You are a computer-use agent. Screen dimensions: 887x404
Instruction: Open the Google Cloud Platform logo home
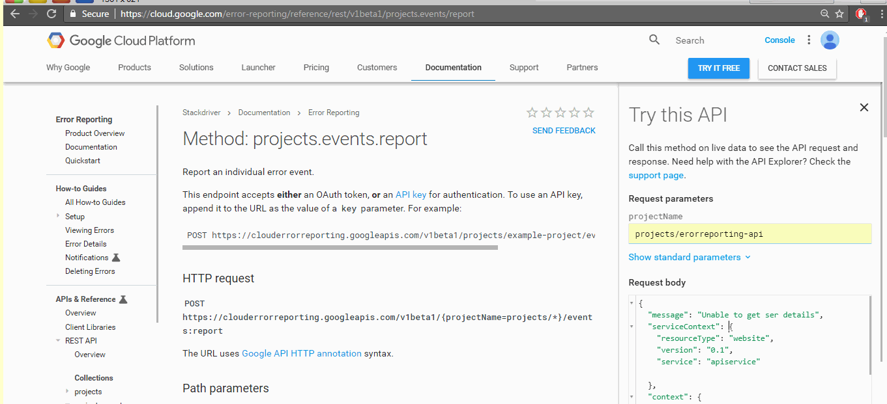[121, 41]
